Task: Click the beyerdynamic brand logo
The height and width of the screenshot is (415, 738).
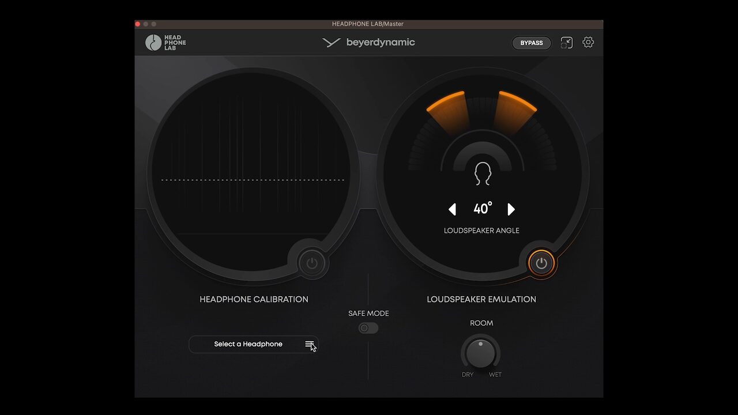Action: coord(369,42)
